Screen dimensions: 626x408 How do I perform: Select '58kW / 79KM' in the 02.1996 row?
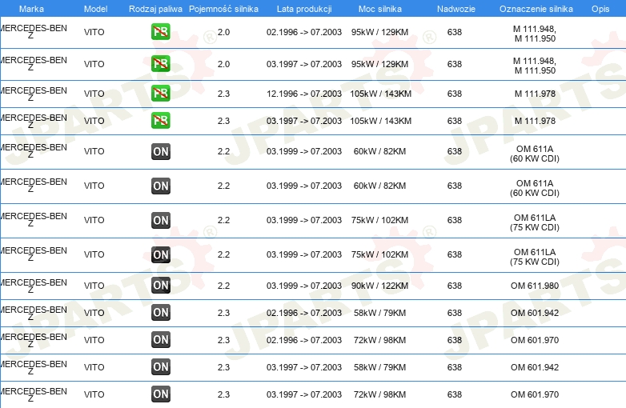click(x=379, y=313)
